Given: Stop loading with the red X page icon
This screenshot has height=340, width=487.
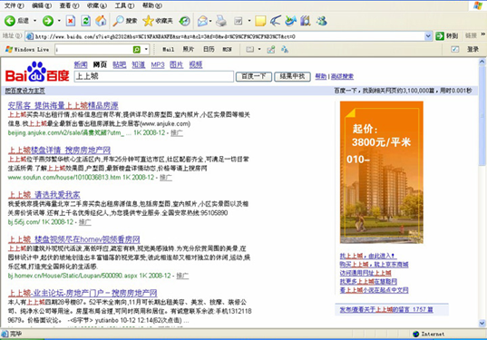Looking at the screenshot, I should [x=71, y=21].
